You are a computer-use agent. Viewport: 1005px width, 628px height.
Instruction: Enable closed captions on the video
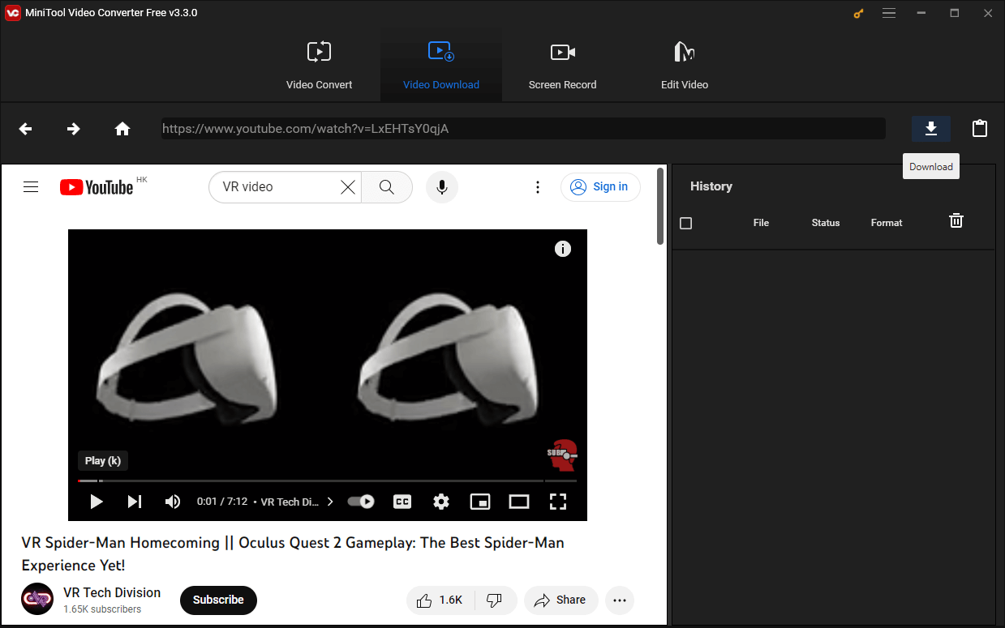[402, 501]
